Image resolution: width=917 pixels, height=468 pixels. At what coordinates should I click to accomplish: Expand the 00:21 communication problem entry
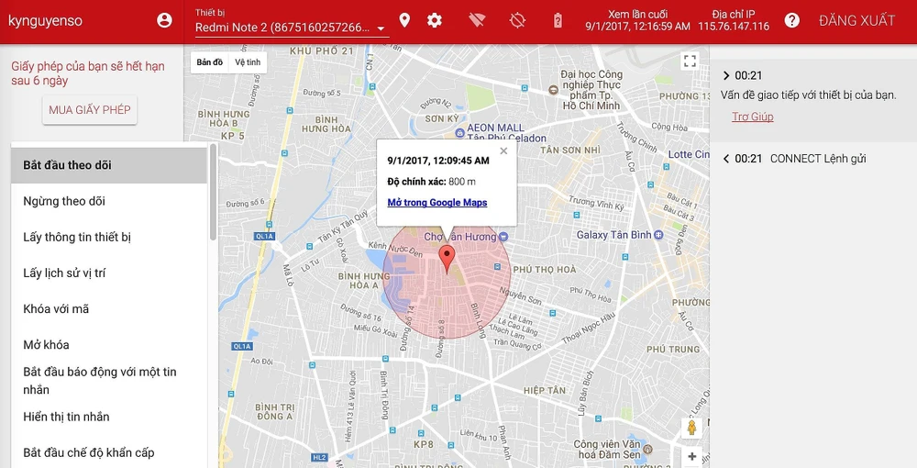coord(726,75)
